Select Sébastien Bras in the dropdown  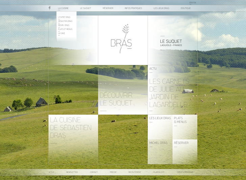[x=65, y=21]
